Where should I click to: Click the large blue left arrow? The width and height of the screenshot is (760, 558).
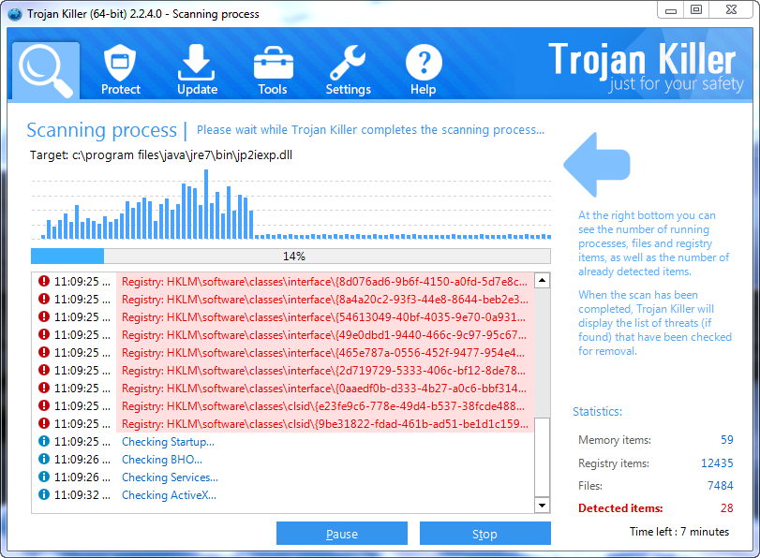pos(596,165)
